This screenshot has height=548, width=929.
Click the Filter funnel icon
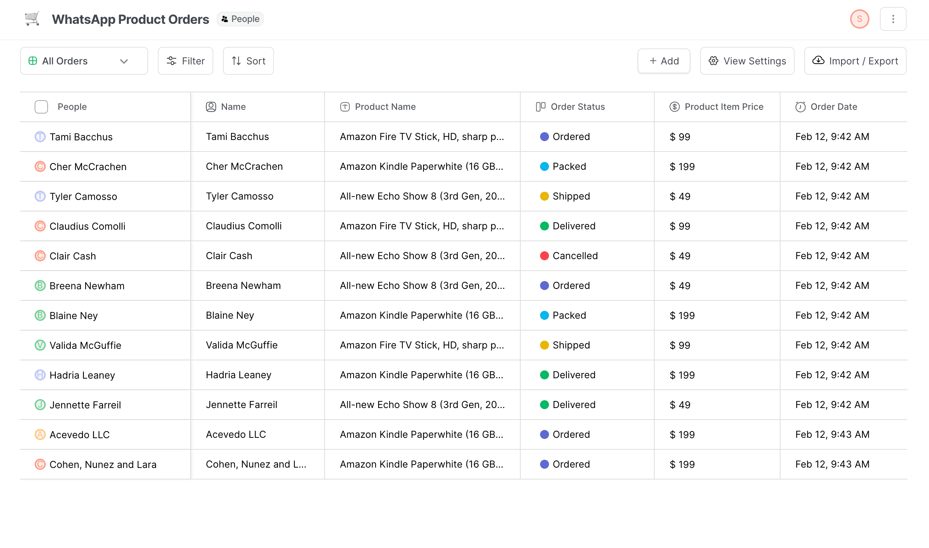click(172, 61)
